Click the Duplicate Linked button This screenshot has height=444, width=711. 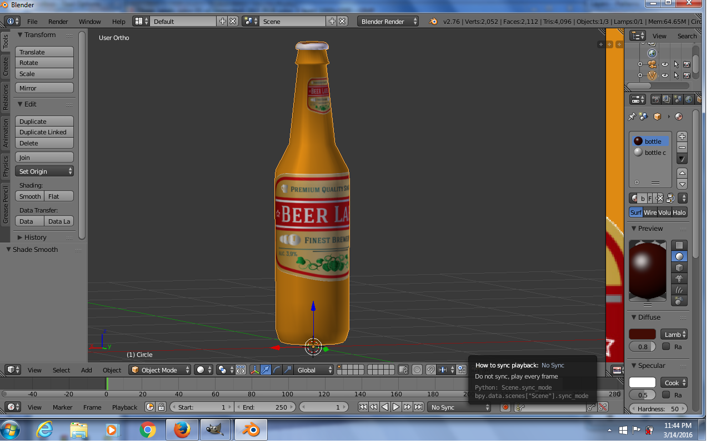44,132
